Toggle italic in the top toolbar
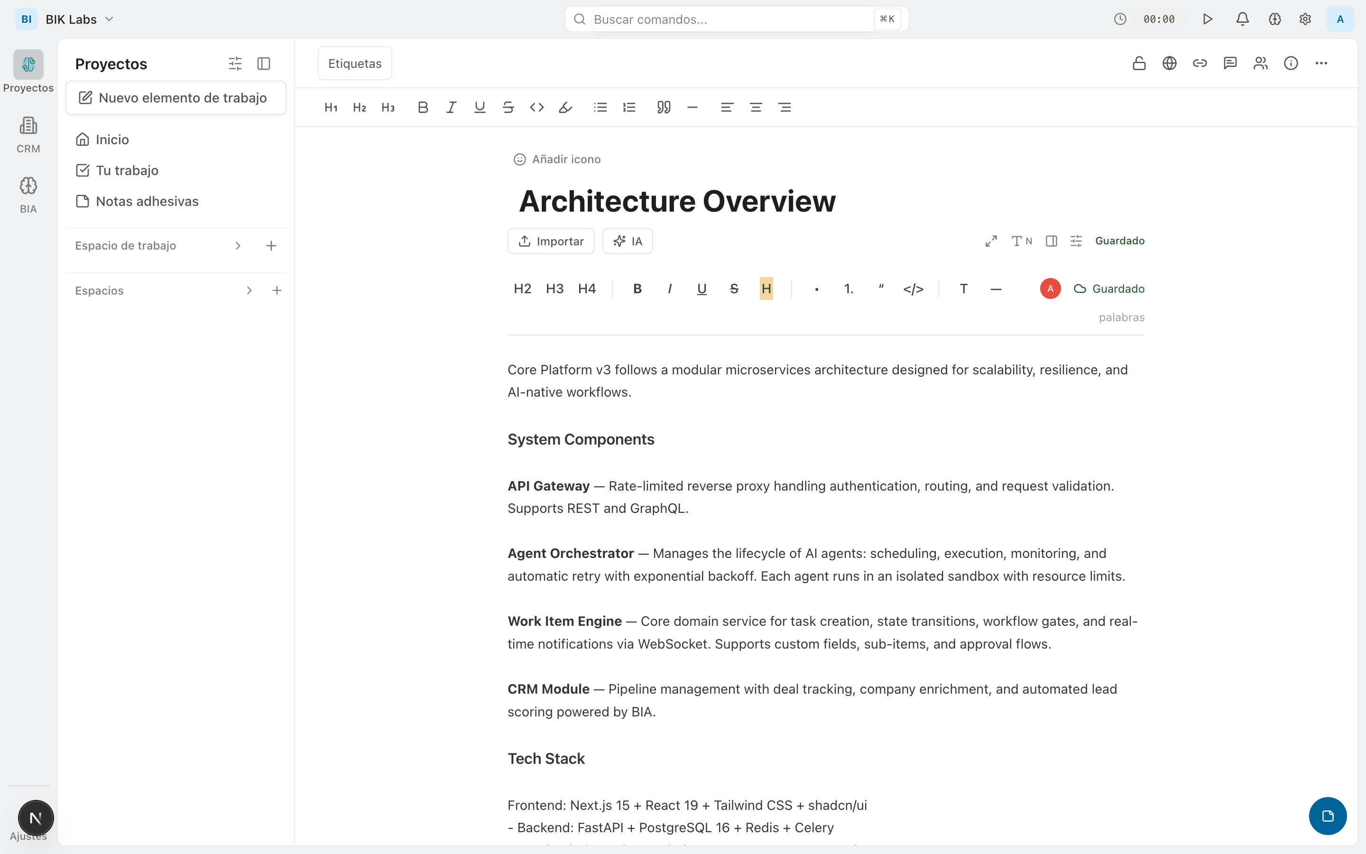The width and height of the screenshot is (1366, 854). [451, 107]
